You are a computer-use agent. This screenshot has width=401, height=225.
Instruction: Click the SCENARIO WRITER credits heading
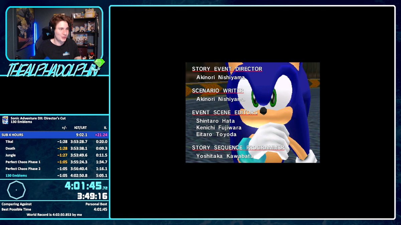coord(218,91)
